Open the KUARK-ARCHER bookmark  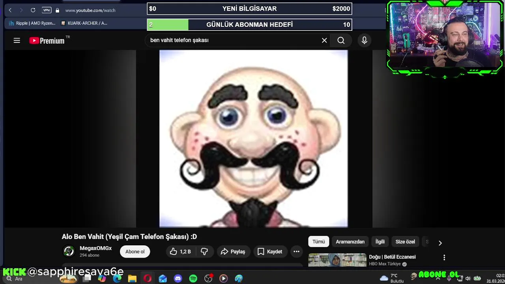tap(84, 23)
